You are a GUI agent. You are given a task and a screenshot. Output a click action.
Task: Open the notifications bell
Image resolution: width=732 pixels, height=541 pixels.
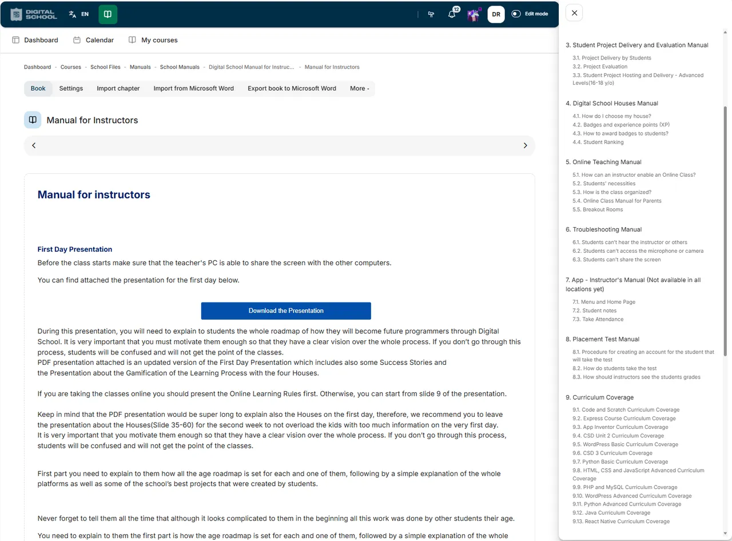click(x=452, y=14)
